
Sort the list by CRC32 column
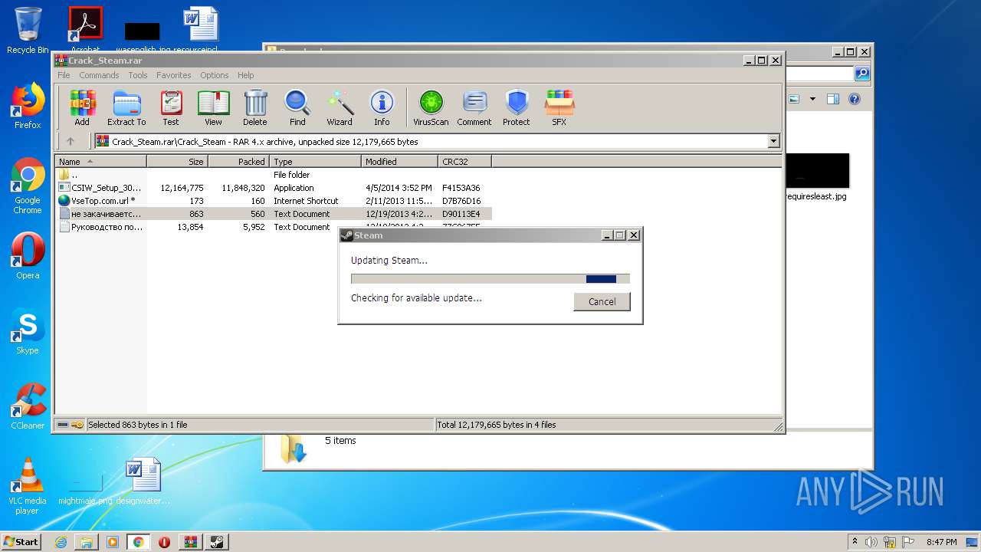pyautogui.click(x=464, y=162)
